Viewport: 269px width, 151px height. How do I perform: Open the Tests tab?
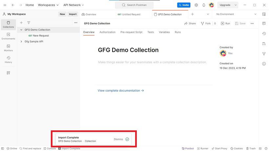(151, 32)
